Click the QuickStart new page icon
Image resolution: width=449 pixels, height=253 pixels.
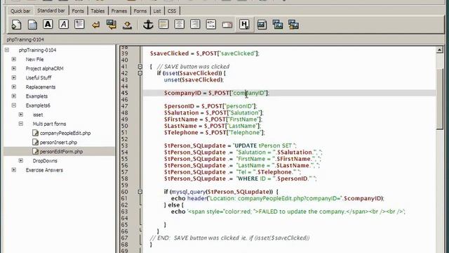point(16,25)
